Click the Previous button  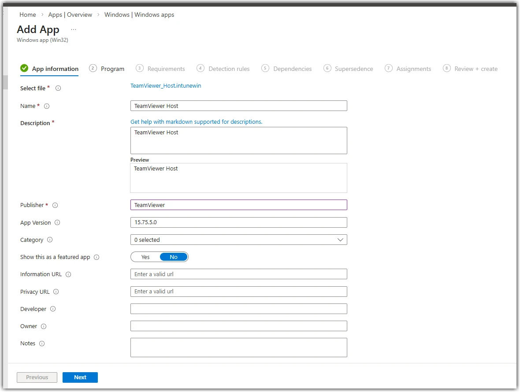coord(37,377)
